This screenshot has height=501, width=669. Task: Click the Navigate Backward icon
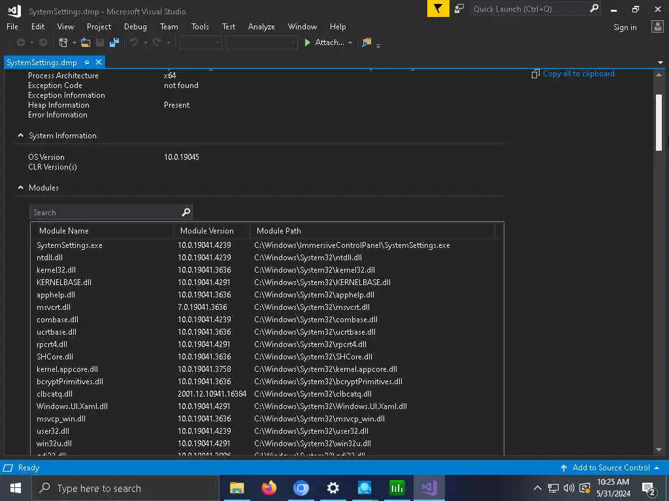coord(20,42)
